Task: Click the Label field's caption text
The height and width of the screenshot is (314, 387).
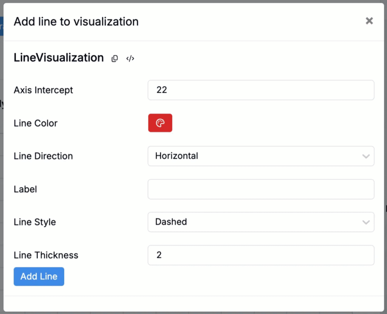Action: (x=25, y=189)
